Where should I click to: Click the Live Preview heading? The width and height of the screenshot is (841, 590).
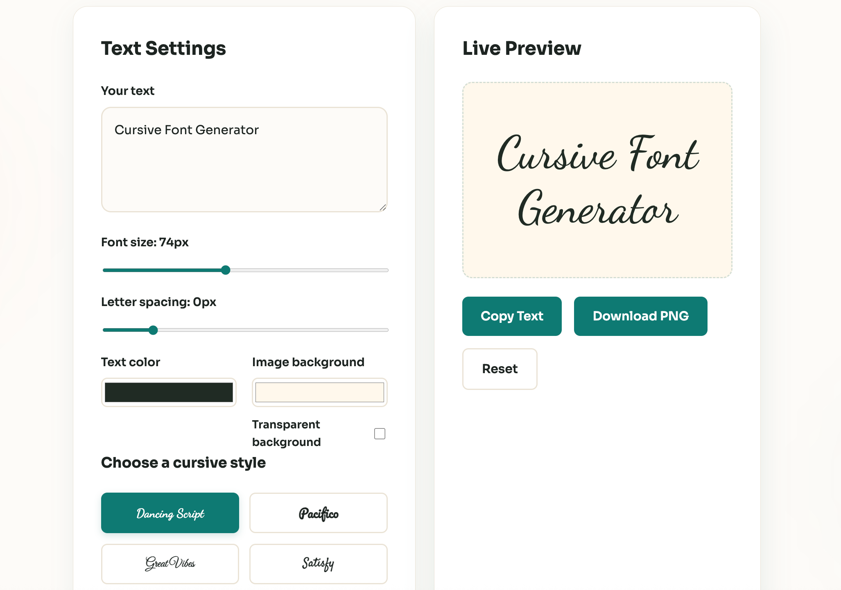[522, 48]
